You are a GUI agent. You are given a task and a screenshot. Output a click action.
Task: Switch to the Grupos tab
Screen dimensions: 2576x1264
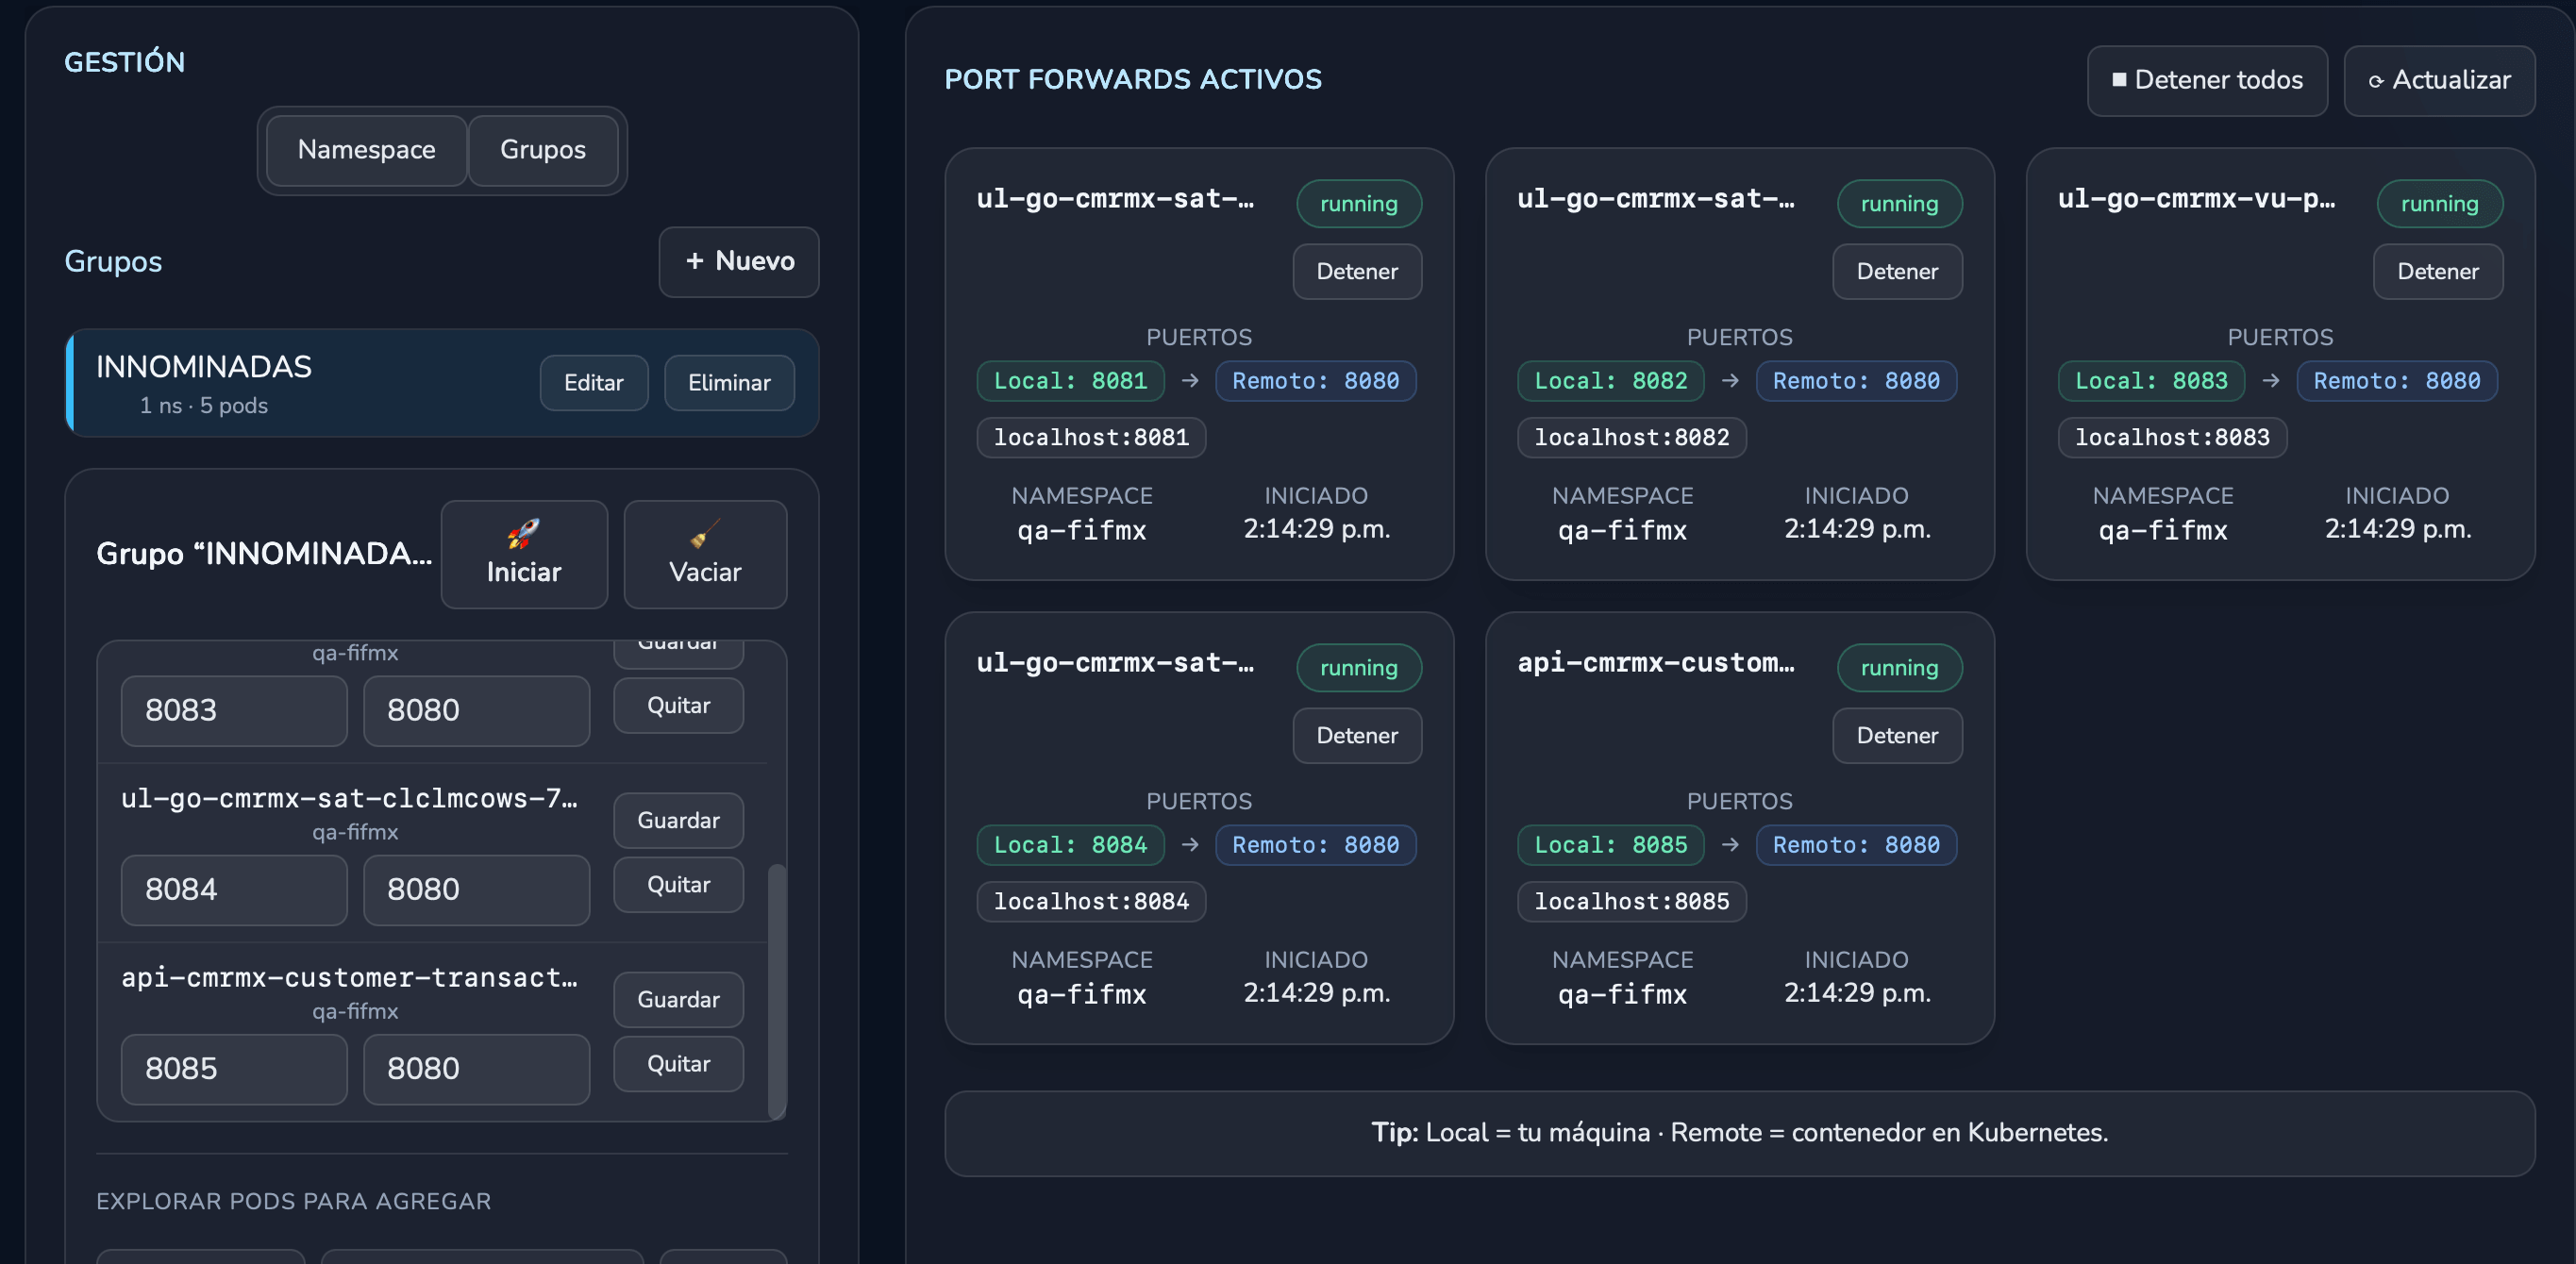[x=542, y=150]
